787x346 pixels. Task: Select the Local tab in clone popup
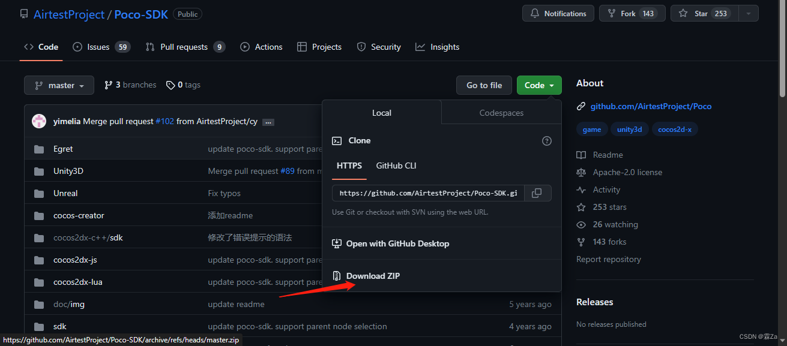[x=382, y=113]
